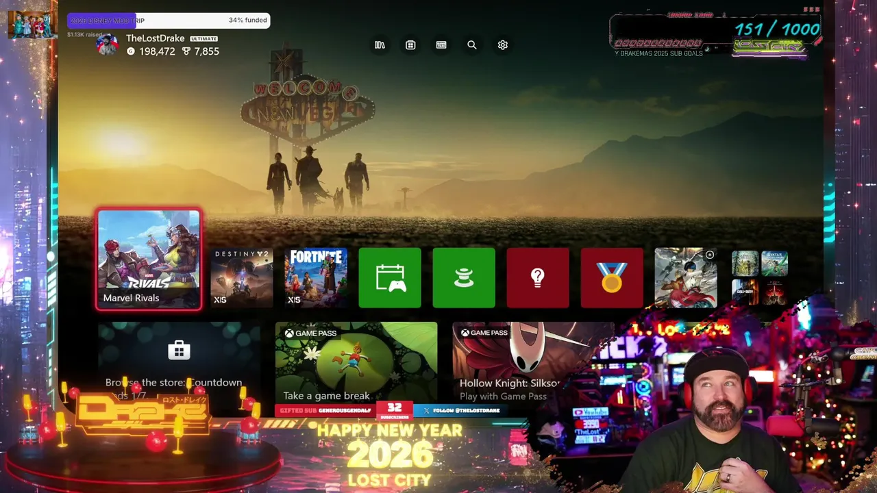
Task: Click the Gifted Sub GenerousGendalf label
Action: pyautogui.click(x=326, y=410)
